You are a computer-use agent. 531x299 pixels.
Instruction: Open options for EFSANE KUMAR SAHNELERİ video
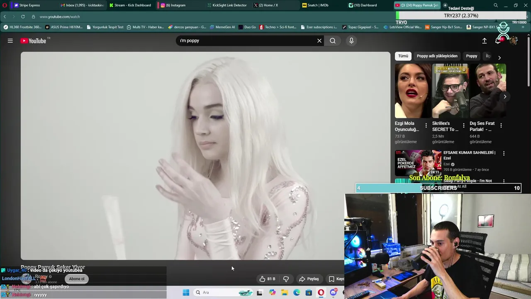(504, 153)
